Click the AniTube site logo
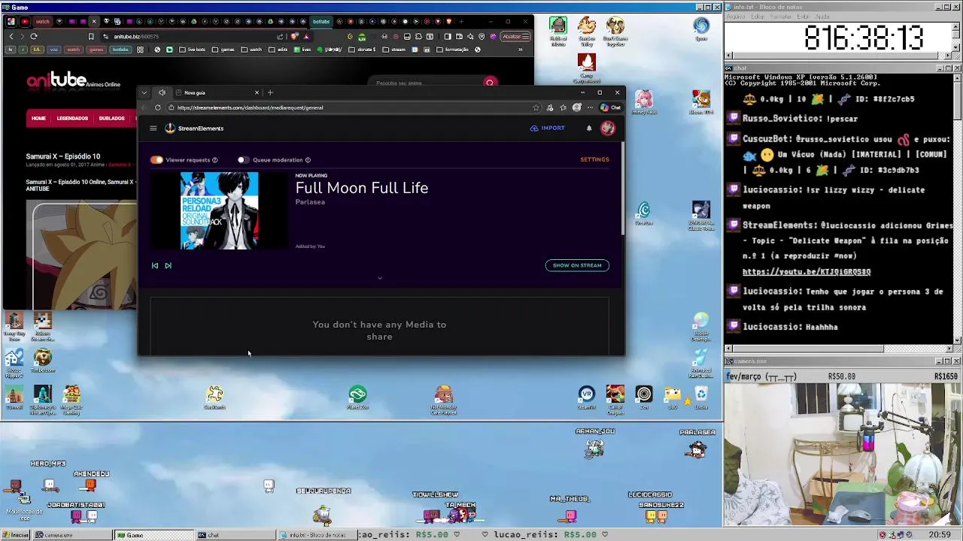 73,81
